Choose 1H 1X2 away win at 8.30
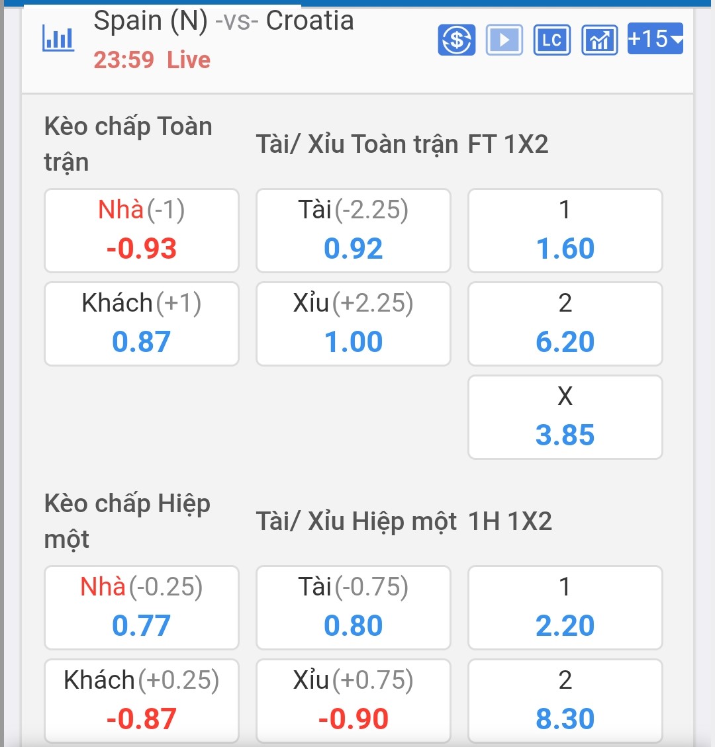The width and height of the screenshot is (715, 747). tap(565, 701)
